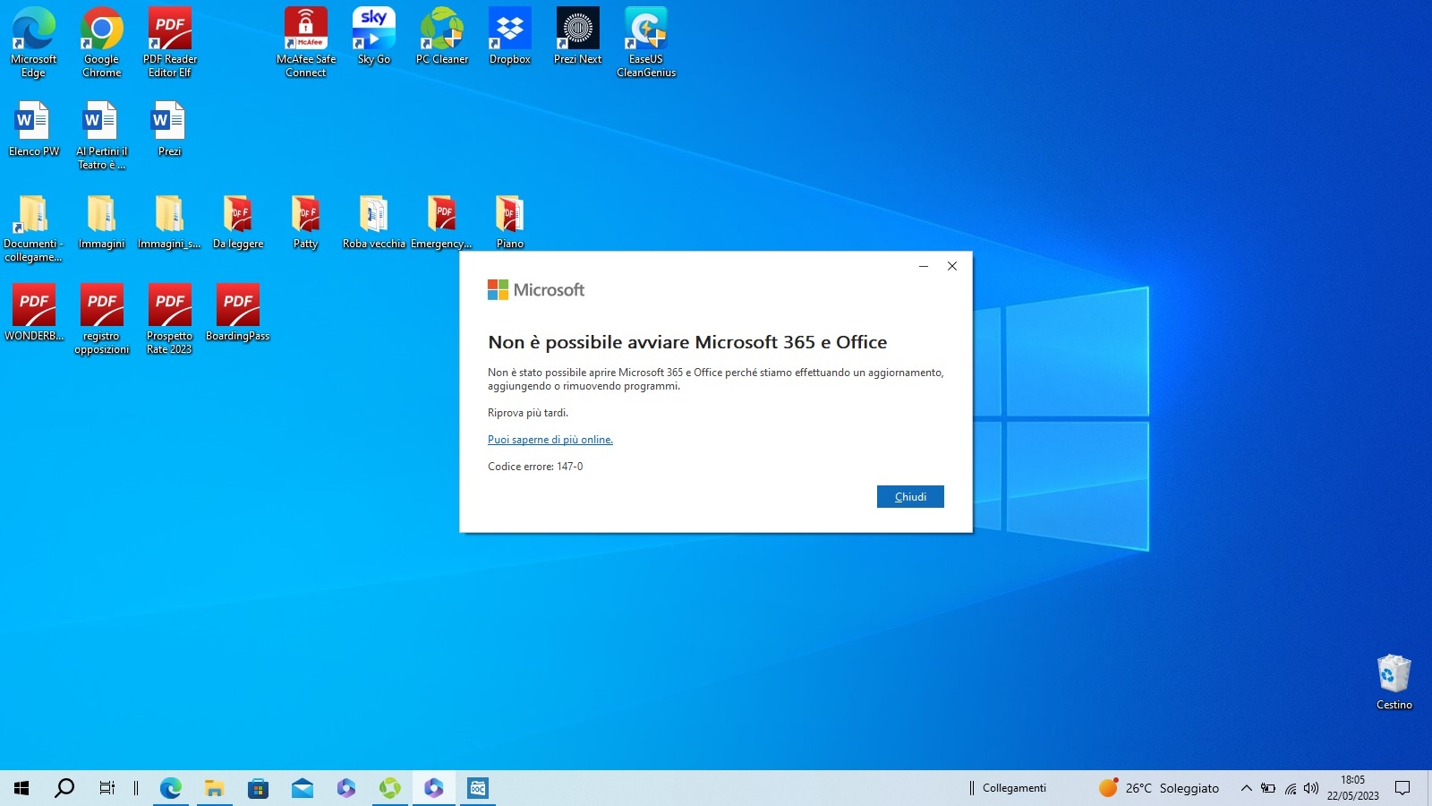Select the Al Pertini il Teatro Word file
The width and height of the screenshot is (1432, 806).
(x=102, y=135)
